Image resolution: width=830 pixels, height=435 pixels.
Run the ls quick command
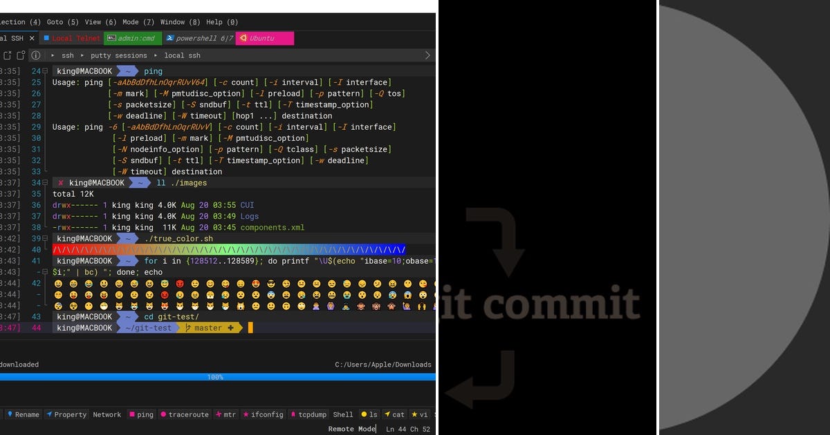point(369,414)
